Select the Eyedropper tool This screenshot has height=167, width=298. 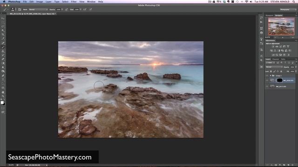click(3, 39)
